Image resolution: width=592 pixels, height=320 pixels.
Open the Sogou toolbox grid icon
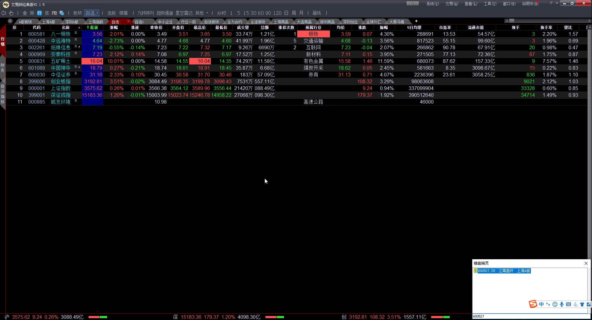tap(589, 304)
